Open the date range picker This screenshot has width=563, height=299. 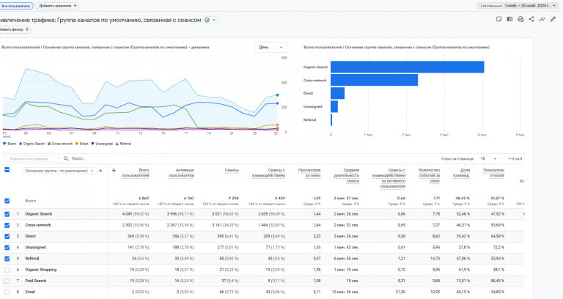525,5
